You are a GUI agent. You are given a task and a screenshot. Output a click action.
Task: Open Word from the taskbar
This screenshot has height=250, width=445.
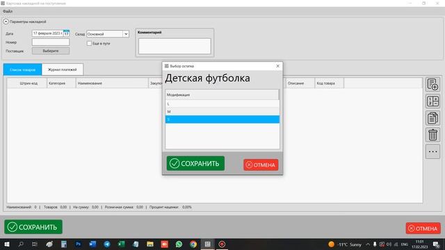click(x=92, y=244)
